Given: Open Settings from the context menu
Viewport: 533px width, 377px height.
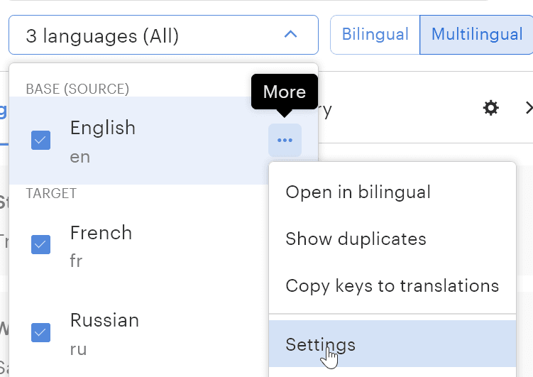Looking at the screenshot, I should pyautogui.click(x=320, y=345).
